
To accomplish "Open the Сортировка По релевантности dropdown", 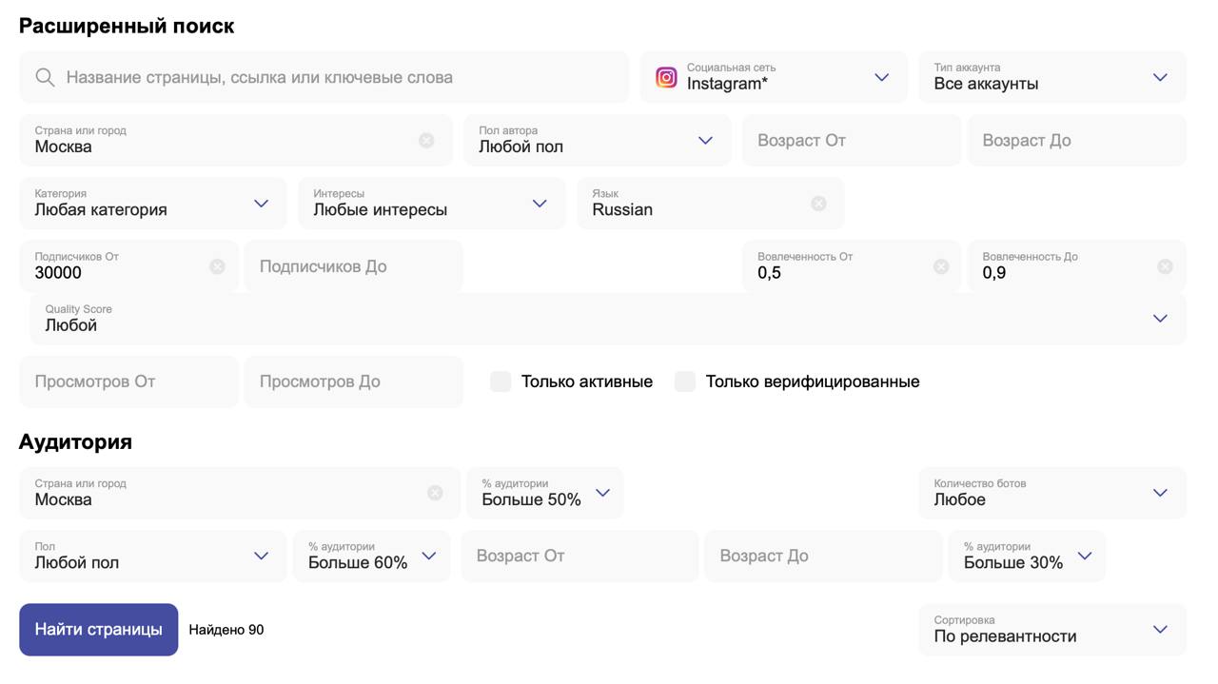I will pos(1052,630).
